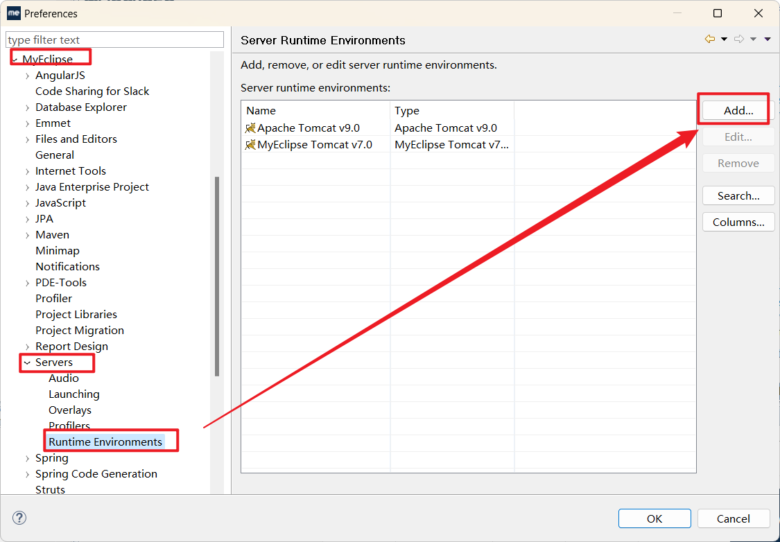Open Notifications preferences
Viewport: 780px width, 542px height.
[68, 267]
